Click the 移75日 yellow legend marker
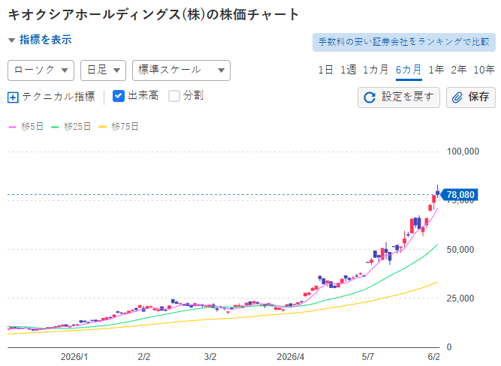Viewport: 501px width, 366px height. pyautogui.click(x=102, y=127)
